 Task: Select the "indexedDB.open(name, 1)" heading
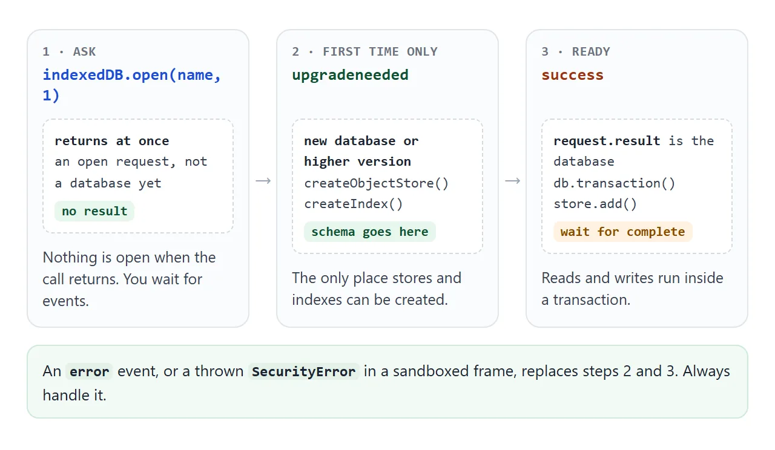[132, 85]
